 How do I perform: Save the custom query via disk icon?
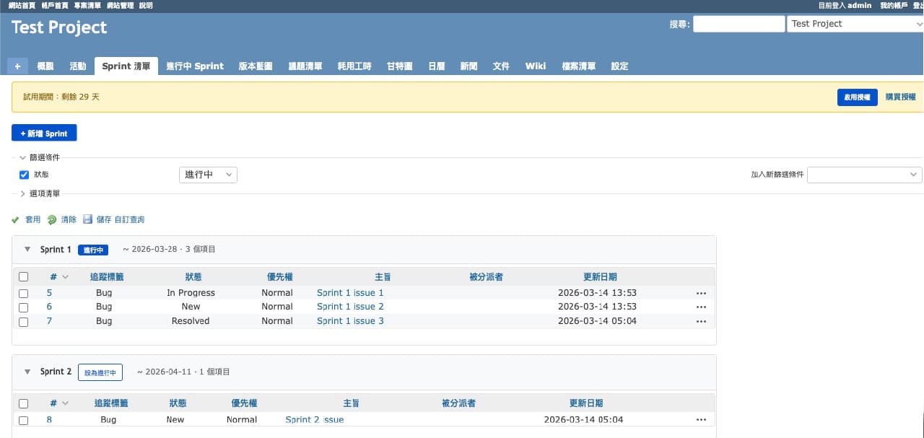pyautogui.click(x=88, y=219)
